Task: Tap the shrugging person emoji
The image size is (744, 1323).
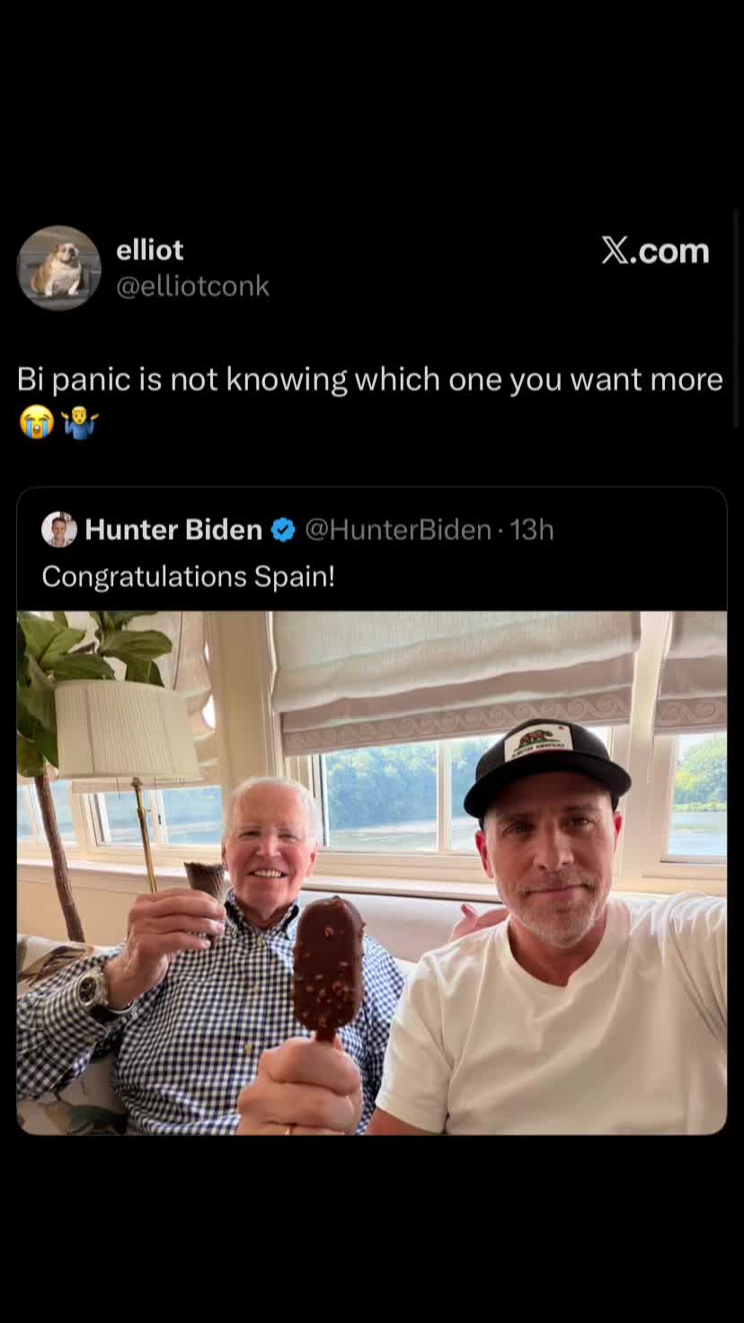Action: pyautogui.click(x=80, y=422)
